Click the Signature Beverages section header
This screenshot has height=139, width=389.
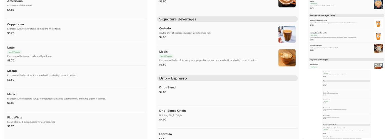click(x=178, y=19)
